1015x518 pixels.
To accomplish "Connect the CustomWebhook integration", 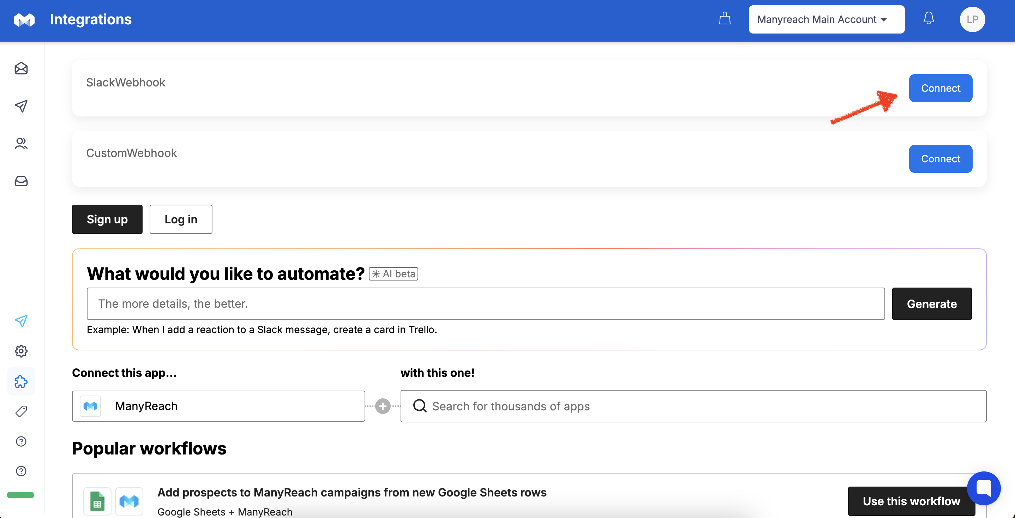I will point(941,159).
